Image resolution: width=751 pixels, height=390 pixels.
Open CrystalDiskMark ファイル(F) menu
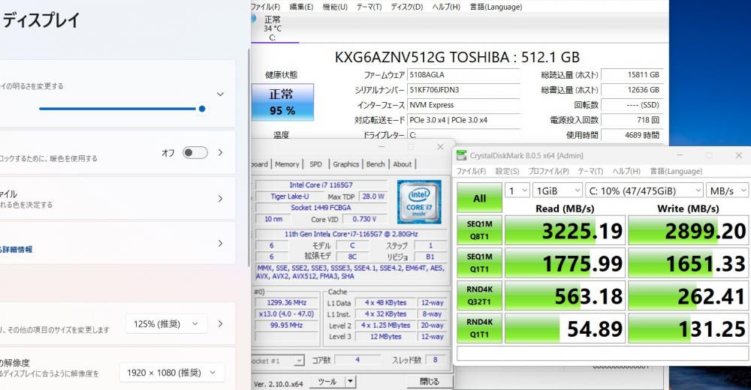pos(471,171)
